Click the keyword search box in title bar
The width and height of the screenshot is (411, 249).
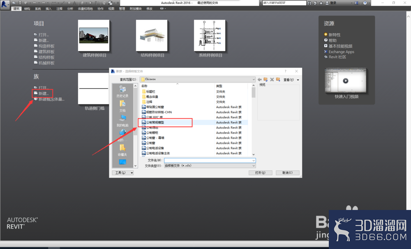click(284, 3)
